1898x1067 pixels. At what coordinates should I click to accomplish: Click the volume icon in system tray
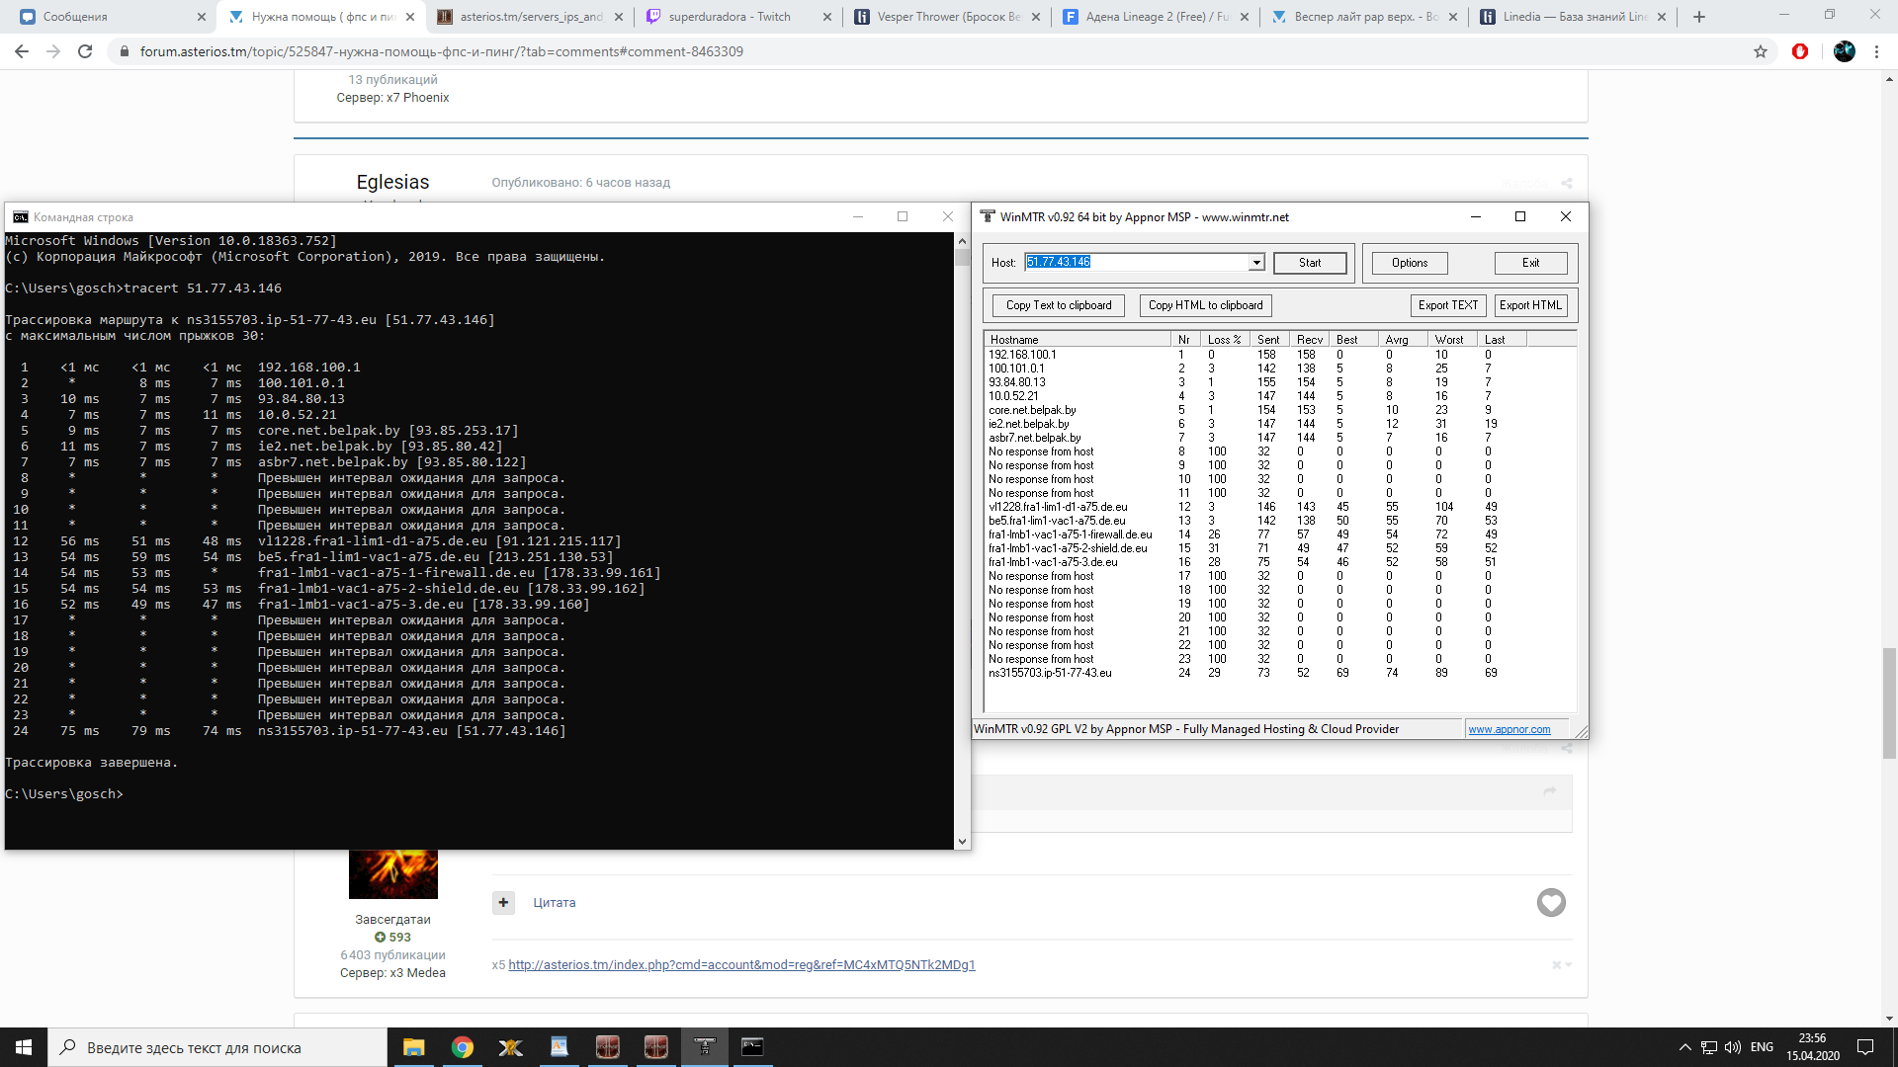pyautogui.click(x=1732, y=1047)
